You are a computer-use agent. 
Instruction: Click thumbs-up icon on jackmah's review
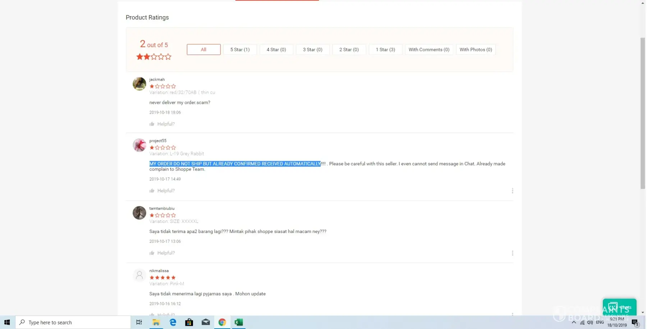click(152, 124)
